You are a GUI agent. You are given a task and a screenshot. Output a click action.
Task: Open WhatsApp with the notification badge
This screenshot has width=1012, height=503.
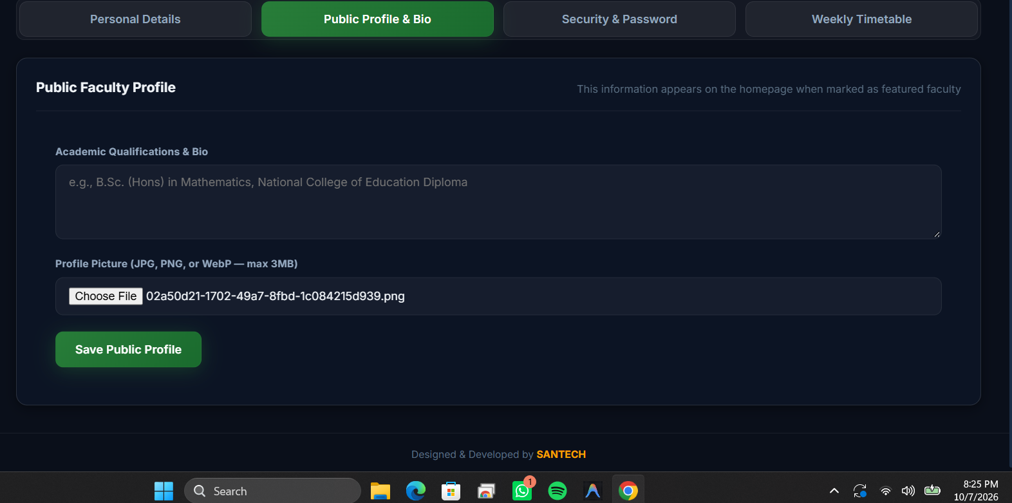point(522,491)
